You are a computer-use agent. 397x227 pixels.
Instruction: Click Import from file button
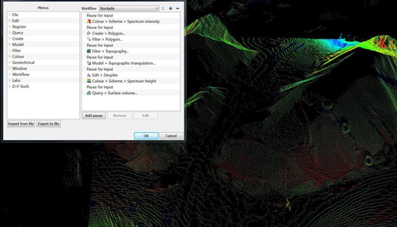[x=21, y=124]
